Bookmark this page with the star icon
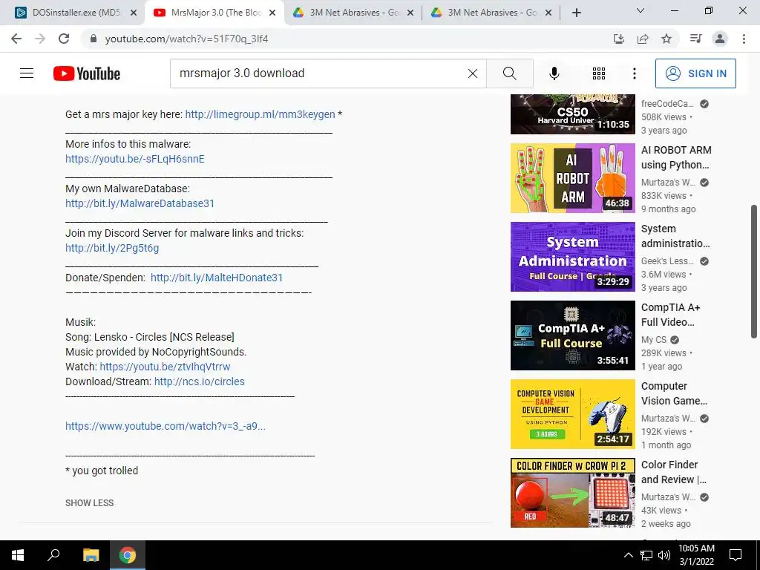760x570 pixels. pos(666,39)
